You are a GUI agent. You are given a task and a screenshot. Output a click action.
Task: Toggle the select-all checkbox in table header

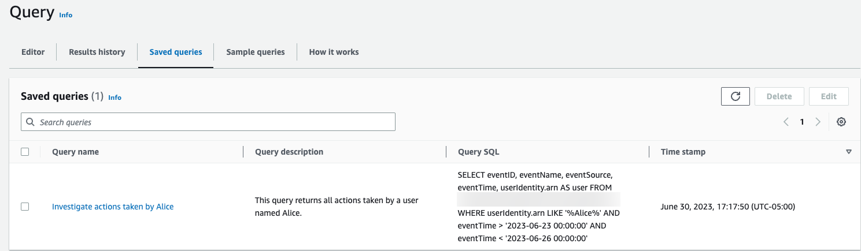[25, 152]
